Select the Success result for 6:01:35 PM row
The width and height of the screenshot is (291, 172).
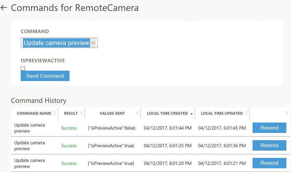click(x=69, y=146)
